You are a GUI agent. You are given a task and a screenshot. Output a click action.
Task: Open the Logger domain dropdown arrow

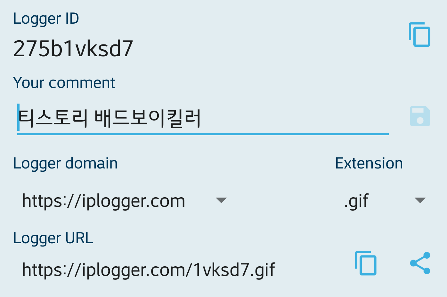click(221, 200)
